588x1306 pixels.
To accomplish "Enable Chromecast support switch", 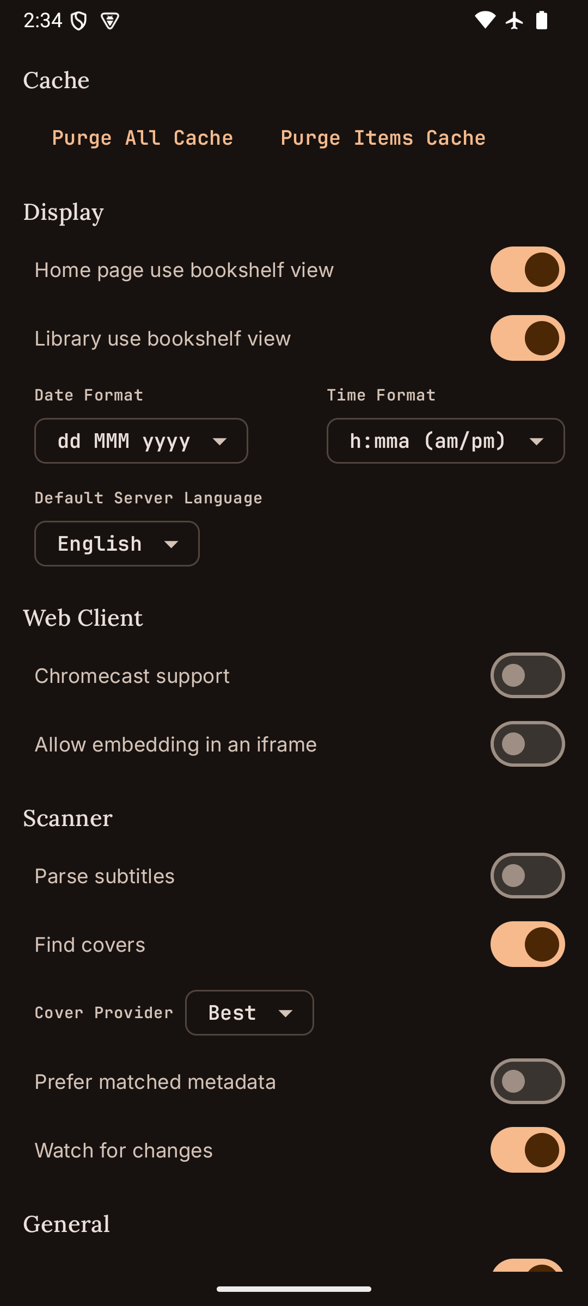I will (x=528, y=676).
